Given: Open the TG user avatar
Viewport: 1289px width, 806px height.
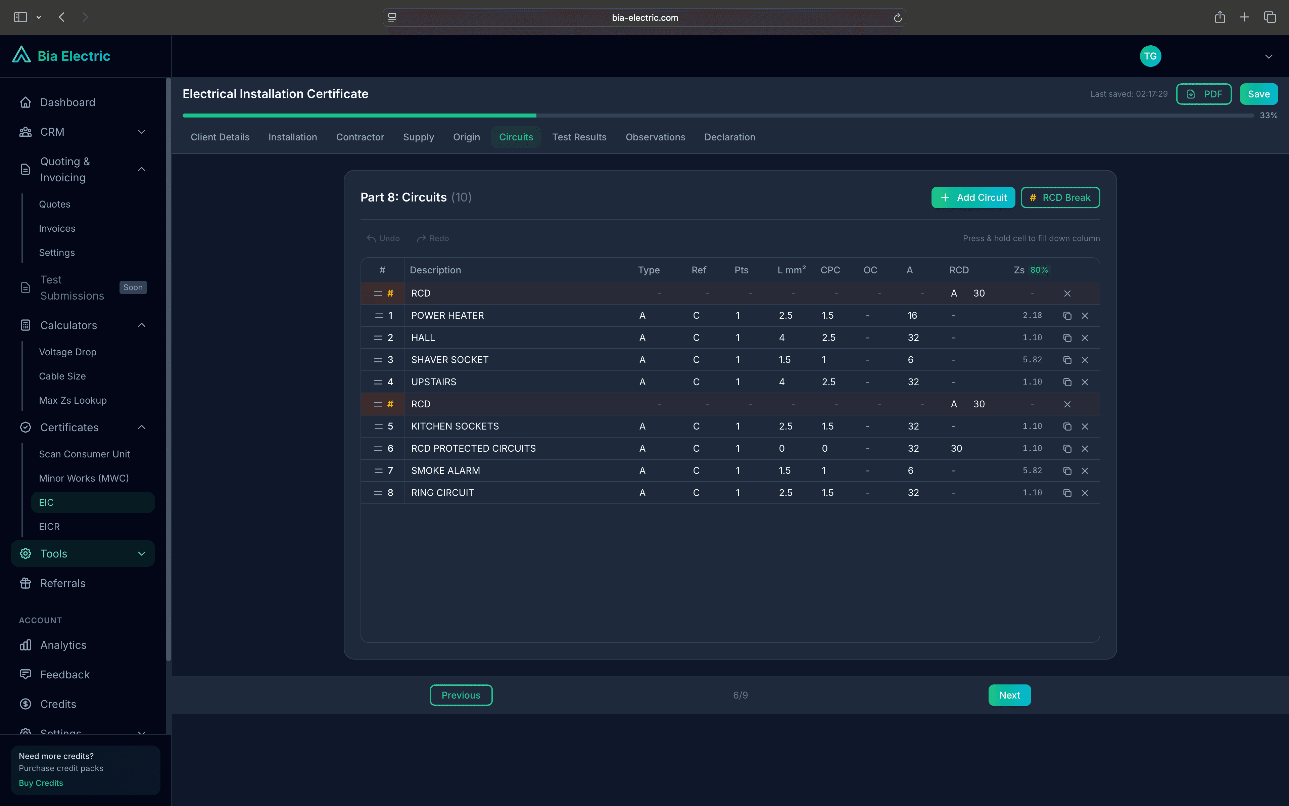Looking at the screenshot, I should tap(1150, 56).
